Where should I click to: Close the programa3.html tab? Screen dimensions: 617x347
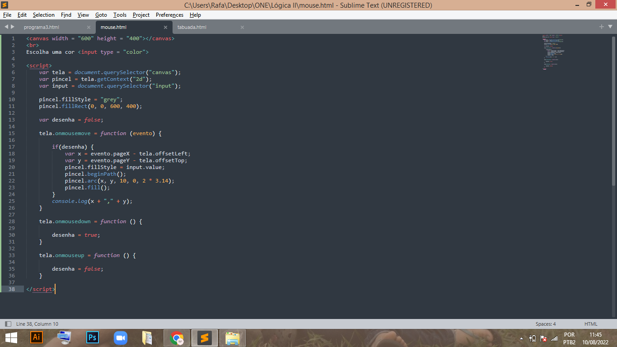tap(89, 27)
